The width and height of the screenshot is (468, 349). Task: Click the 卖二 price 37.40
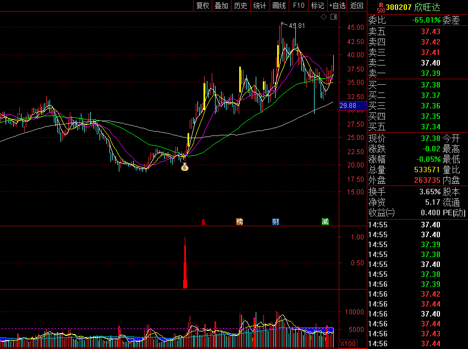tap(431, 63)
